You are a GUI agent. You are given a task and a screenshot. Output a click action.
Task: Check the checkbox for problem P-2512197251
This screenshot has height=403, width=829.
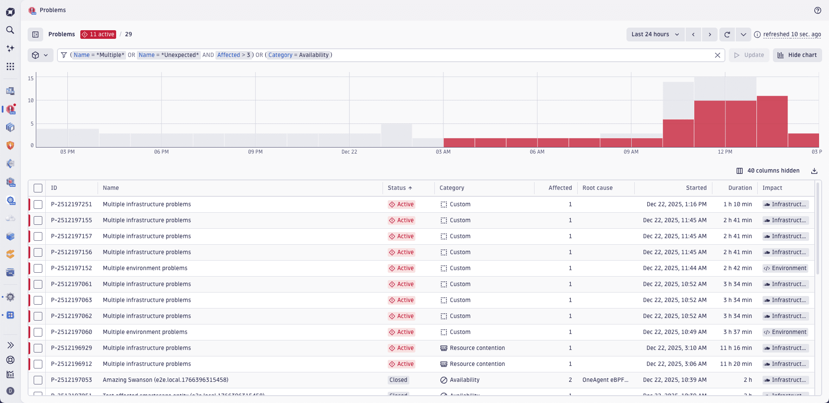38,204
